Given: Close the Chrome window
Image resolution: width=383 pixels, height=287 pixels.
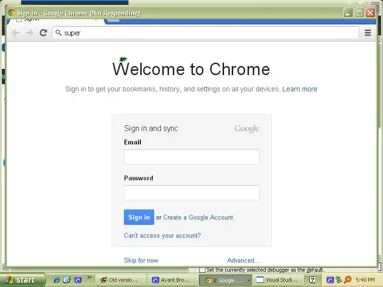Looking at the screenshot, I should click(x=370, y=13).
